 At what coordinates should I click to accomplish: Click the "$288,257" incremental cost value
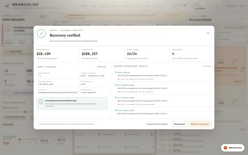coord(90,54)
